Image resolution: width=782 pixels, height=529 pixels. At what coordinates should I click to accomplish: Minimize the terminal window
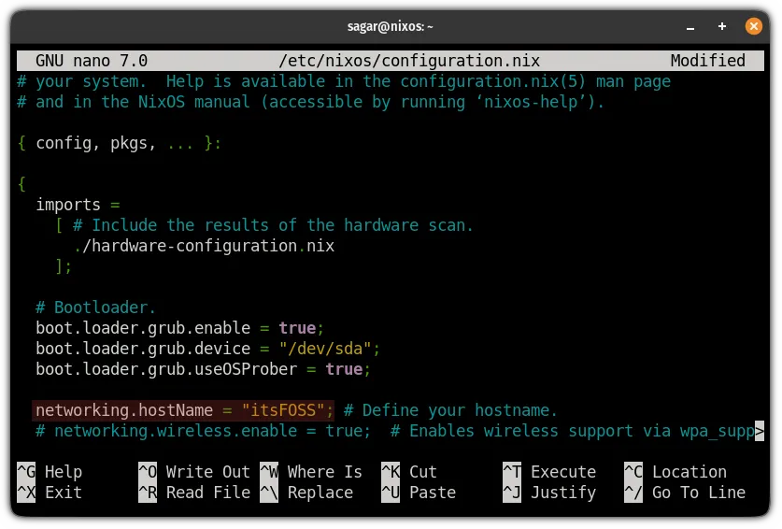point(690,27)
